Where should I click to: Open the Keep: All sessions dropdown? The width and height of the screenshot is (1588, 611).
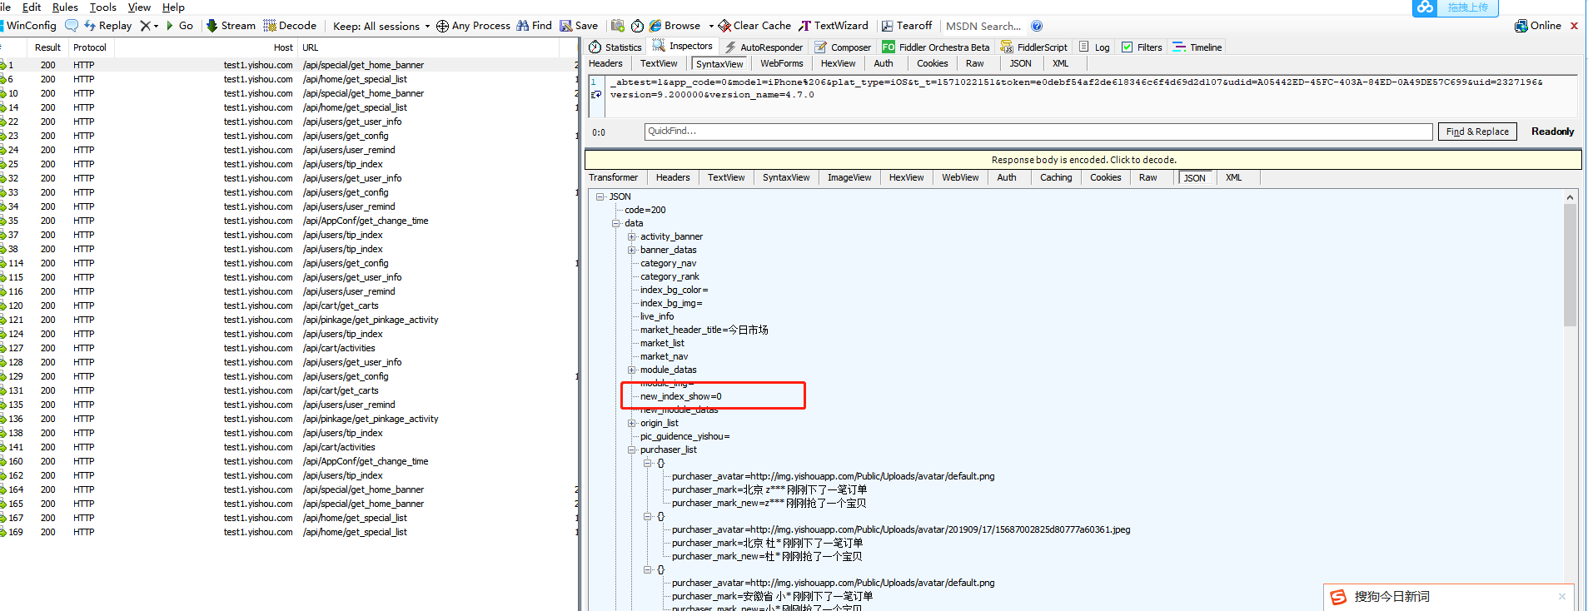pos(381,26)
